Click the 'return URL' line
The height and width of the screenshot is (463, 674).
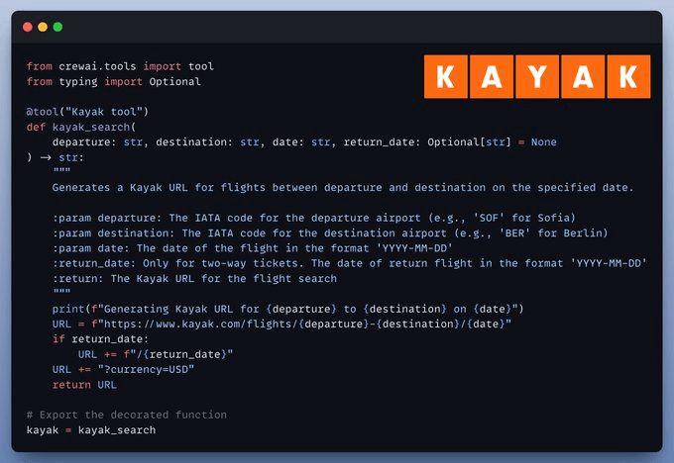84,385
